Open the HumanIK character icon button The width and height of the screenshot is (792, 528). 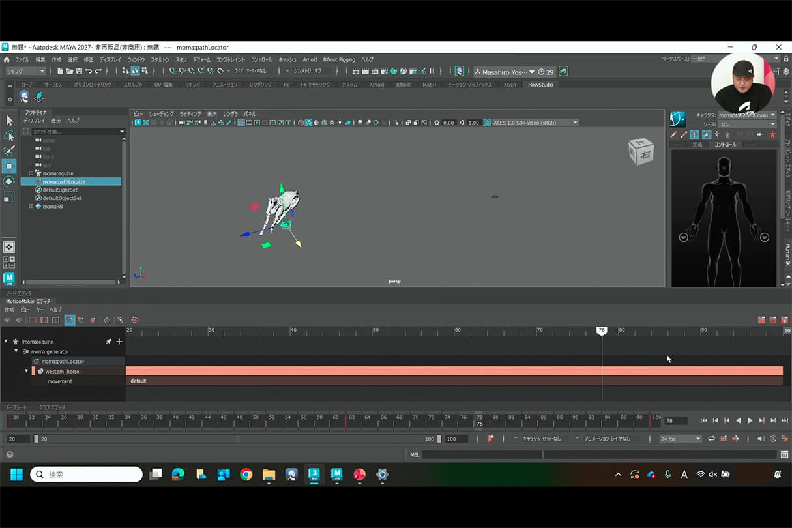677,119
